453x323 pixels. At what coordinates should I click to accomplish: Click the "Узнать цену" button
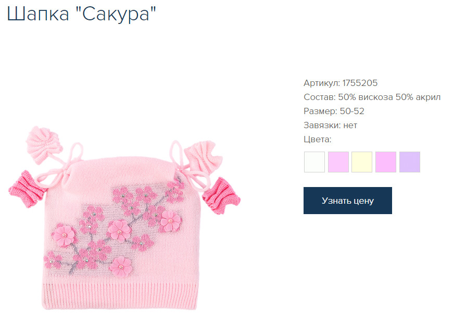pos(347,201)
